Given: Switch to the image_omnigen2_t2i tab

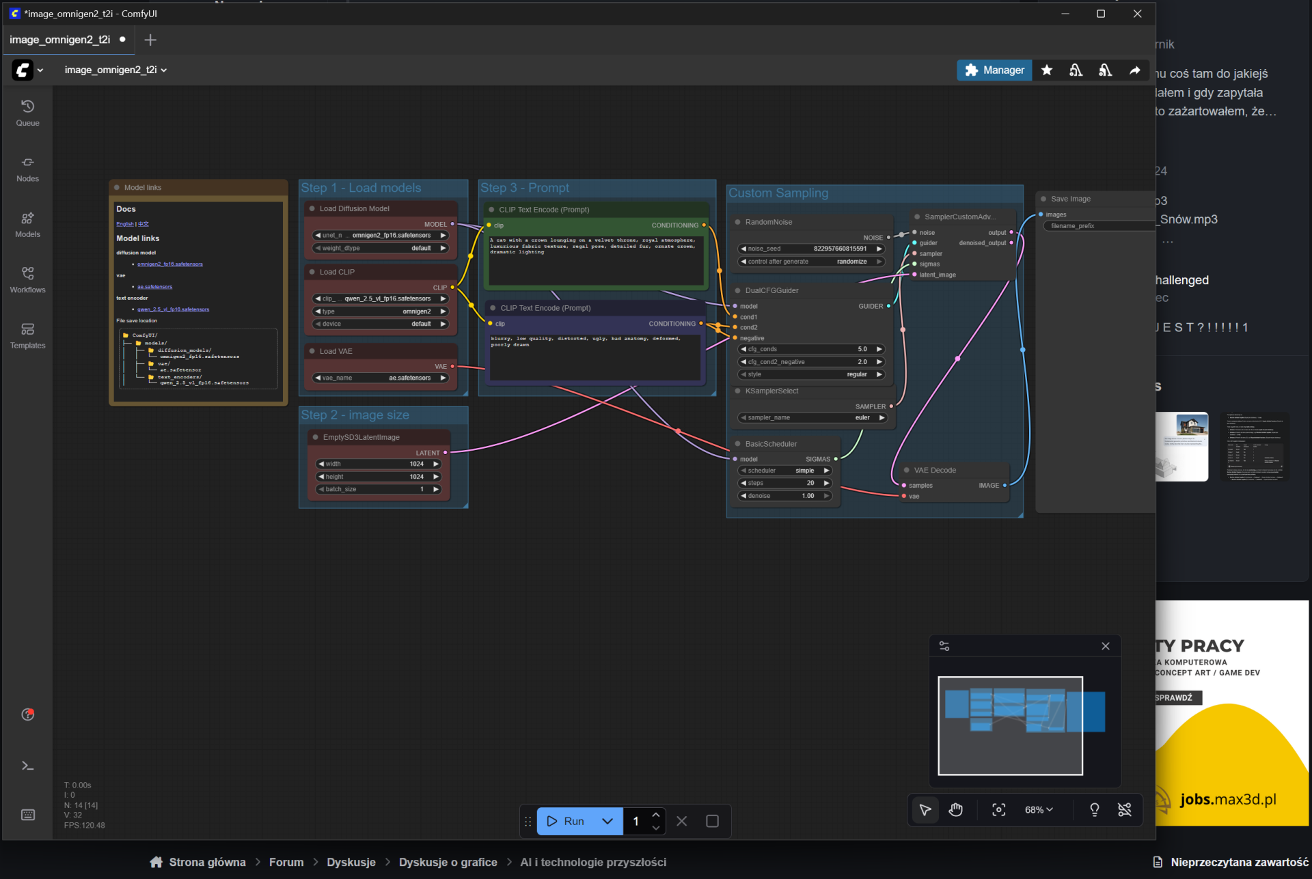Looking at the screenshot, I should point(59,40).
